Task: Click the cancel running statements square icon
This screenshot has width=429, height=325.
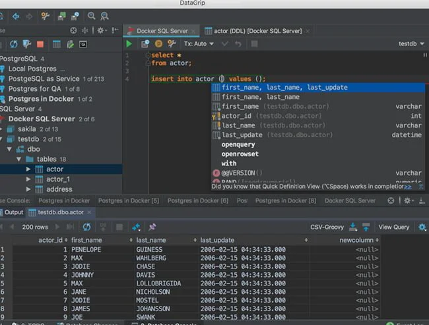Action: click(x=254, y=44)
